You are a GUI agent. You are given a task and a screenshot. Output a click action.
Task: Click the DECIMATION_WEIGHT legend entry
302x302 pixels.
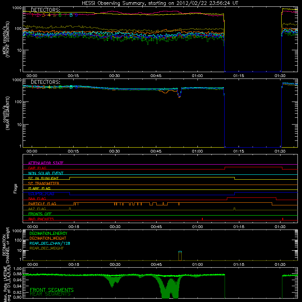pyautogui.click(x=48, y=238)
